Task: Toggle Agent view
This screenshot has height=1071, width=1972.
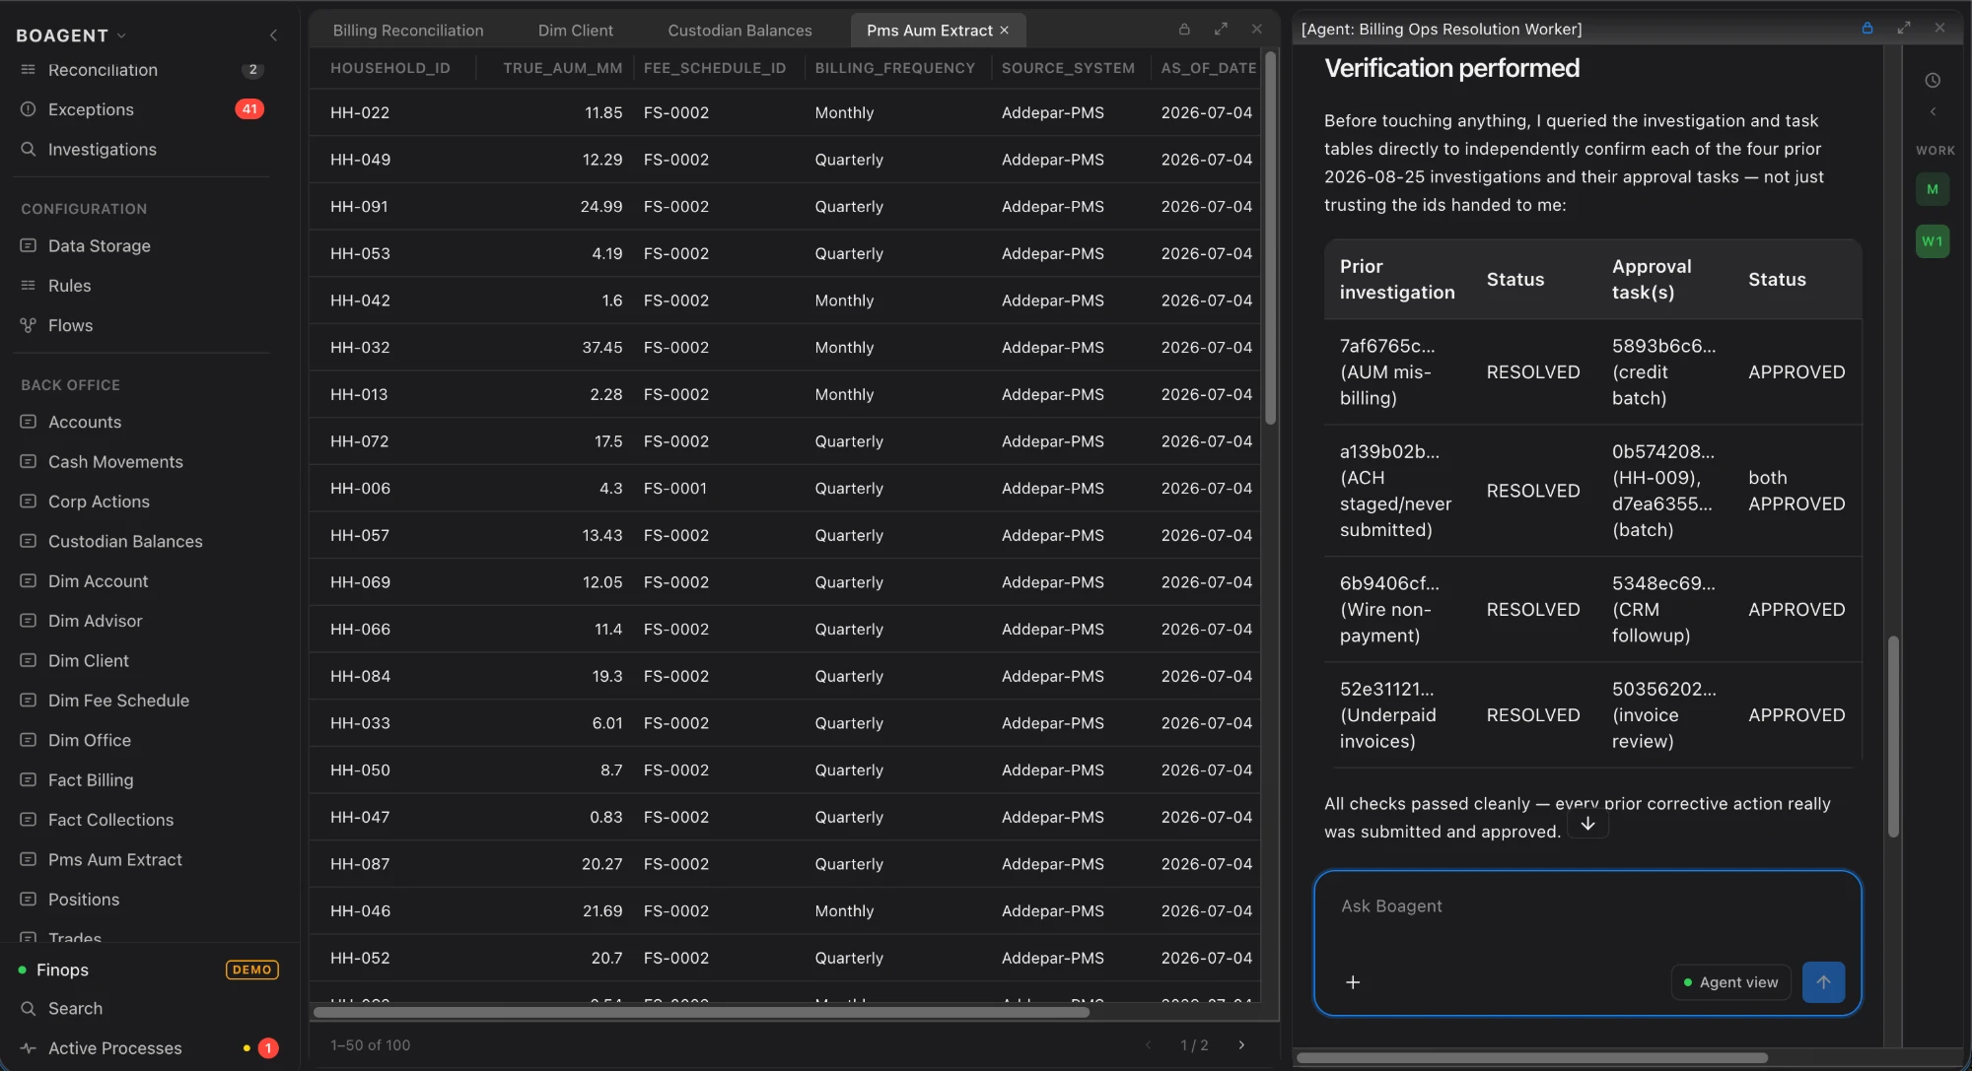Action: [1730, 982]
